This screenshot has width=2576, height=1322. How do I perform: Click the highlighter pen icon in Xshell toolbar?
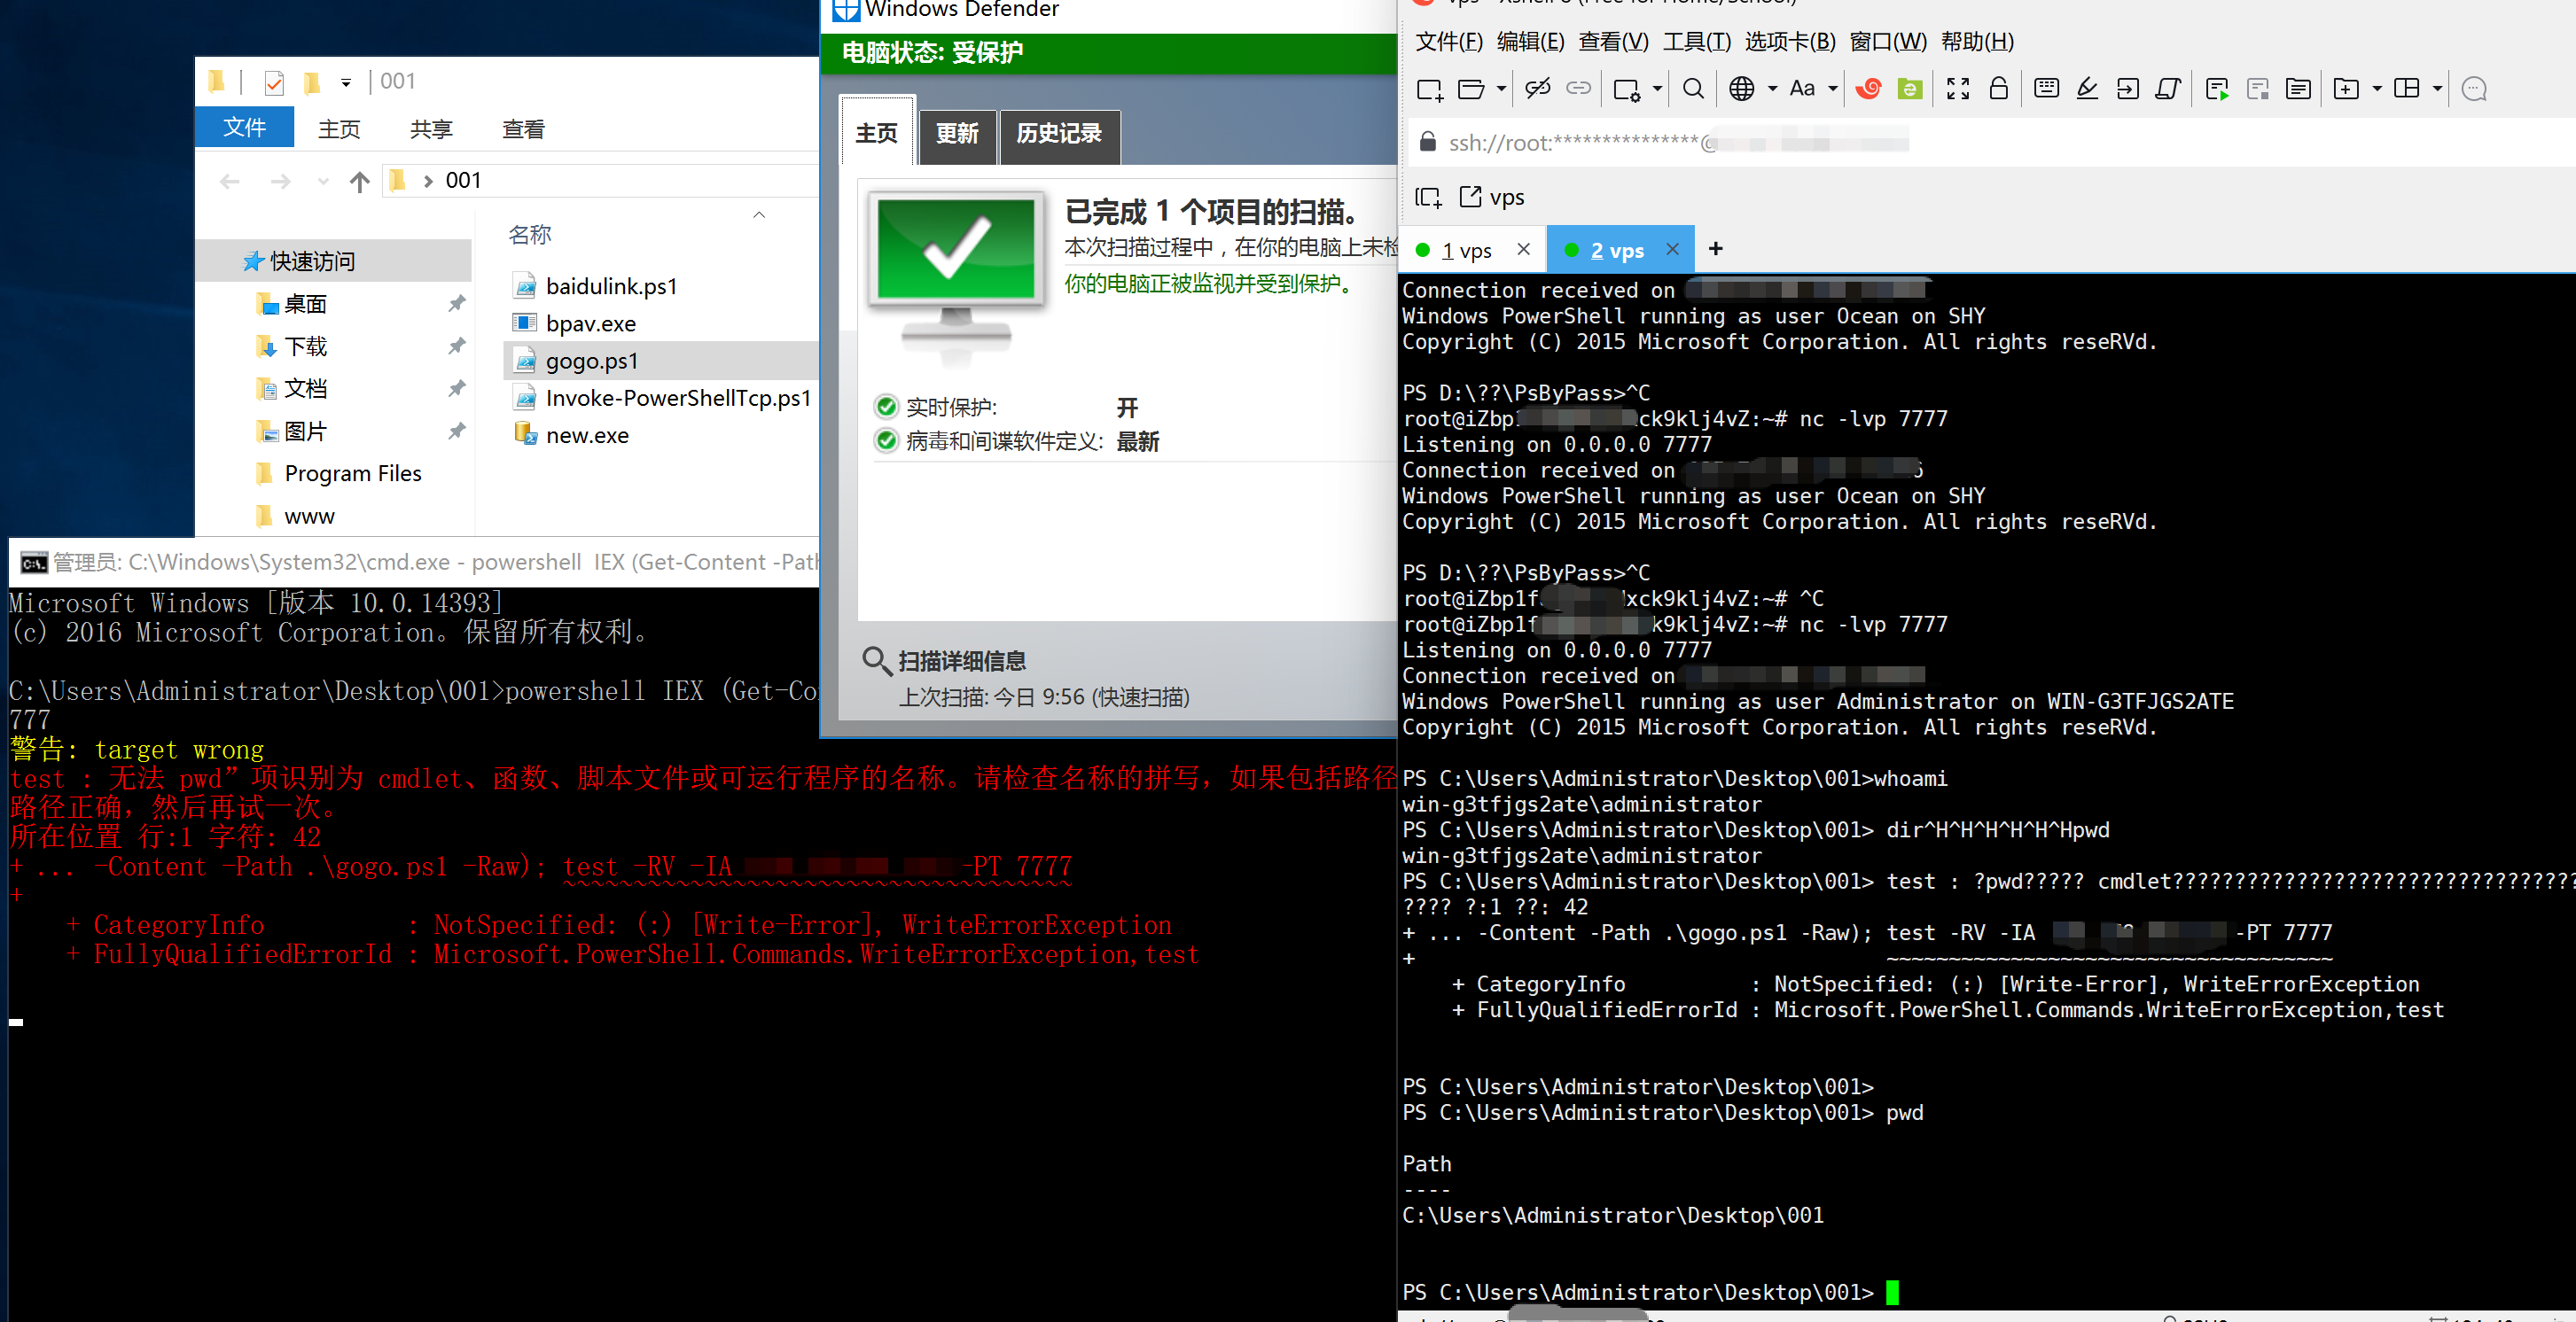click(2086, 89)
